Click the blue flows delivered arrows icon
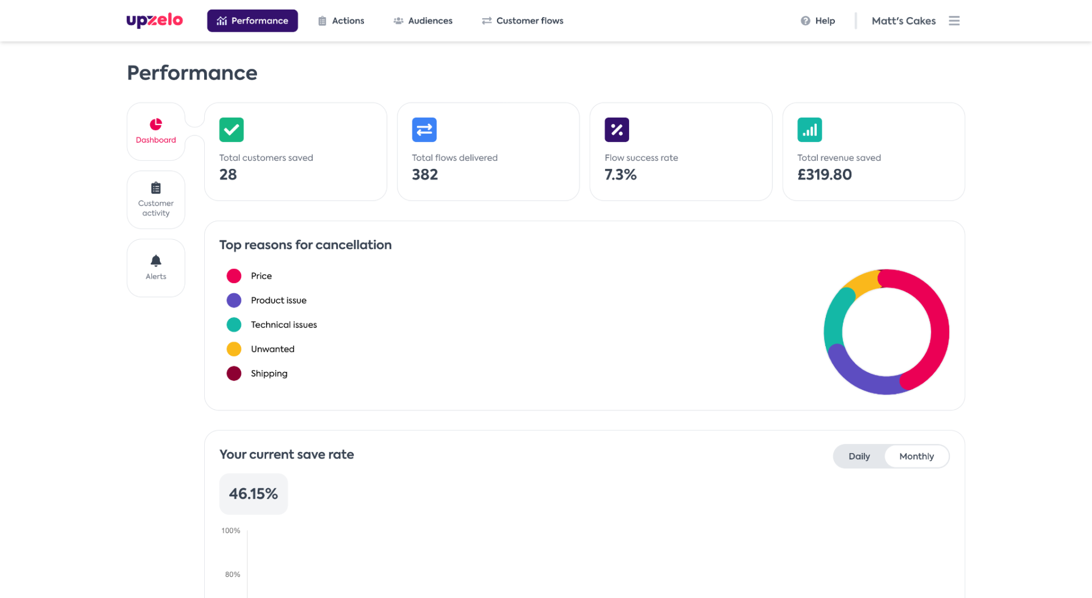Image resolution: width=1092 pixels, height=598 pixels. coord(424,130)
